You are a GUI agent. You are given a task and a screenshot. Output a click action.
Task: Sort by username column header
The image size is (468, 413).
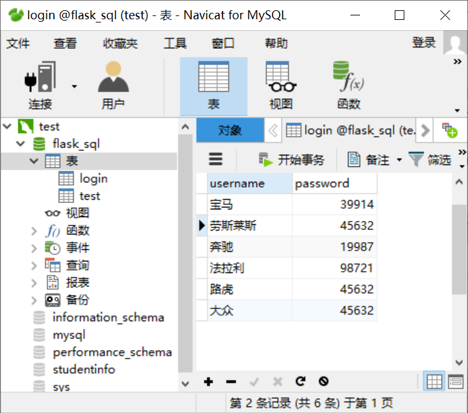[250, 184]
